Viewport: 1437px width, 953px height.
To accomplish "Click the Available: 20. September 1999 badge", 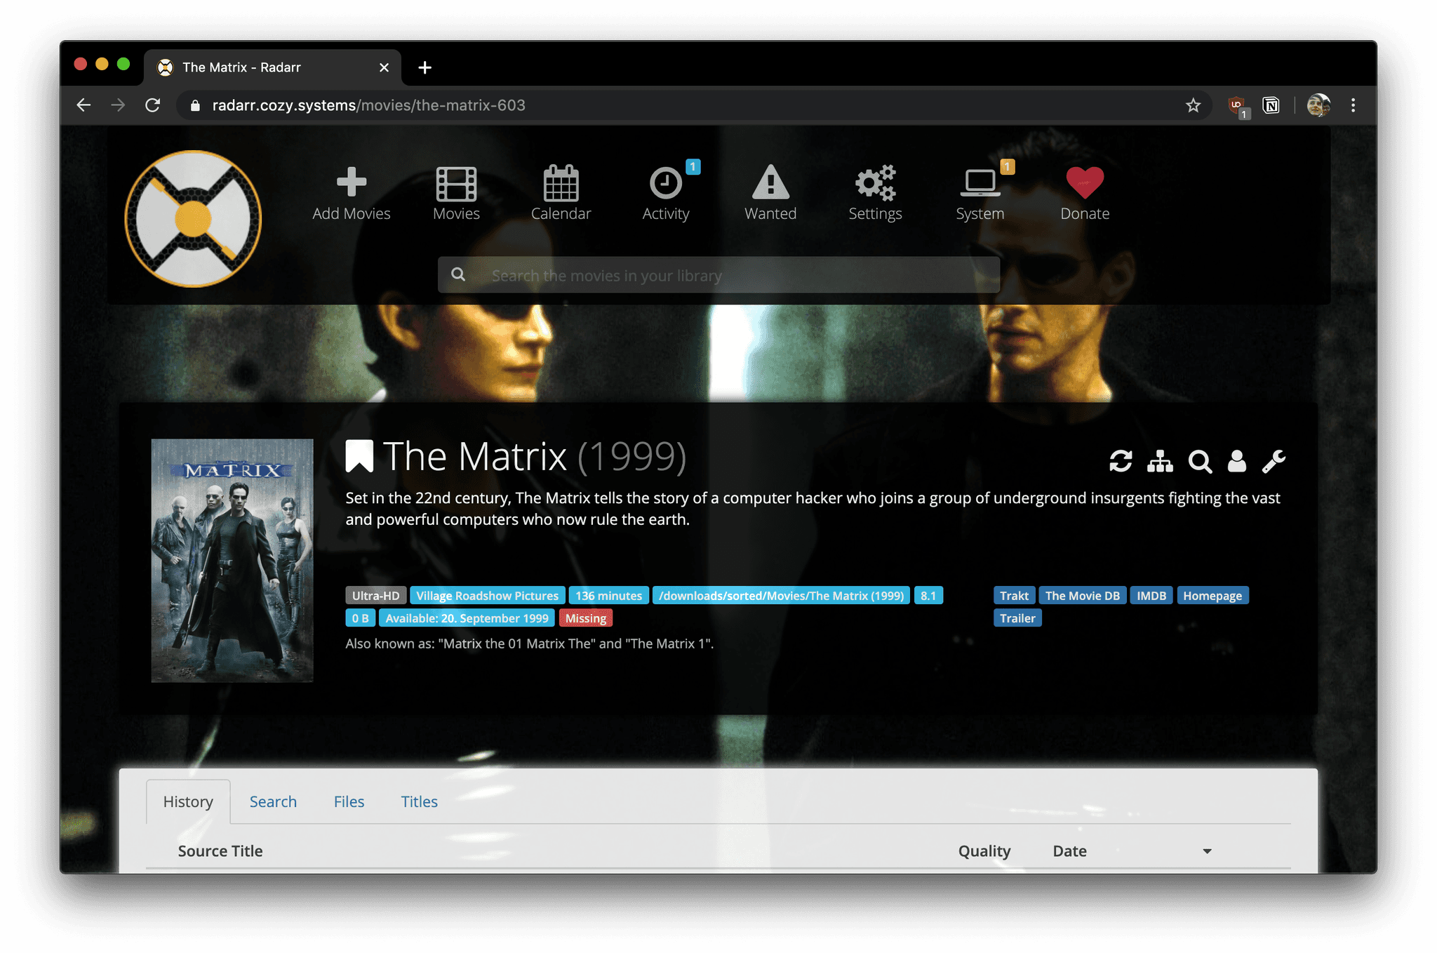I will pyautogui.click(x=467, y=618).
